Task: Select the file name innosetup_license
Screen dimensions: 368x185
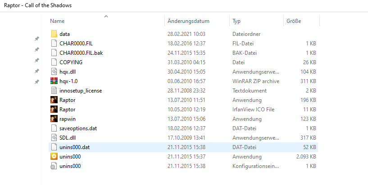Action: [x=81, y=91]
